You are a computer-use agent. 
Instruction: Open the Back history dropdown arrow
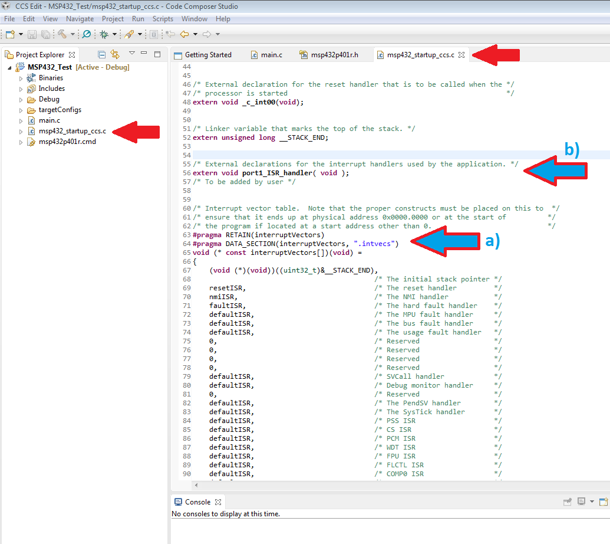pos(195,34)
